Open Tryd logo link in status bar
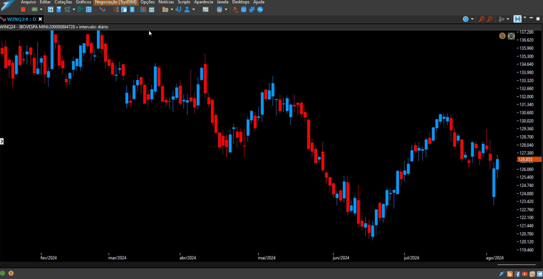 pos(502,274)
